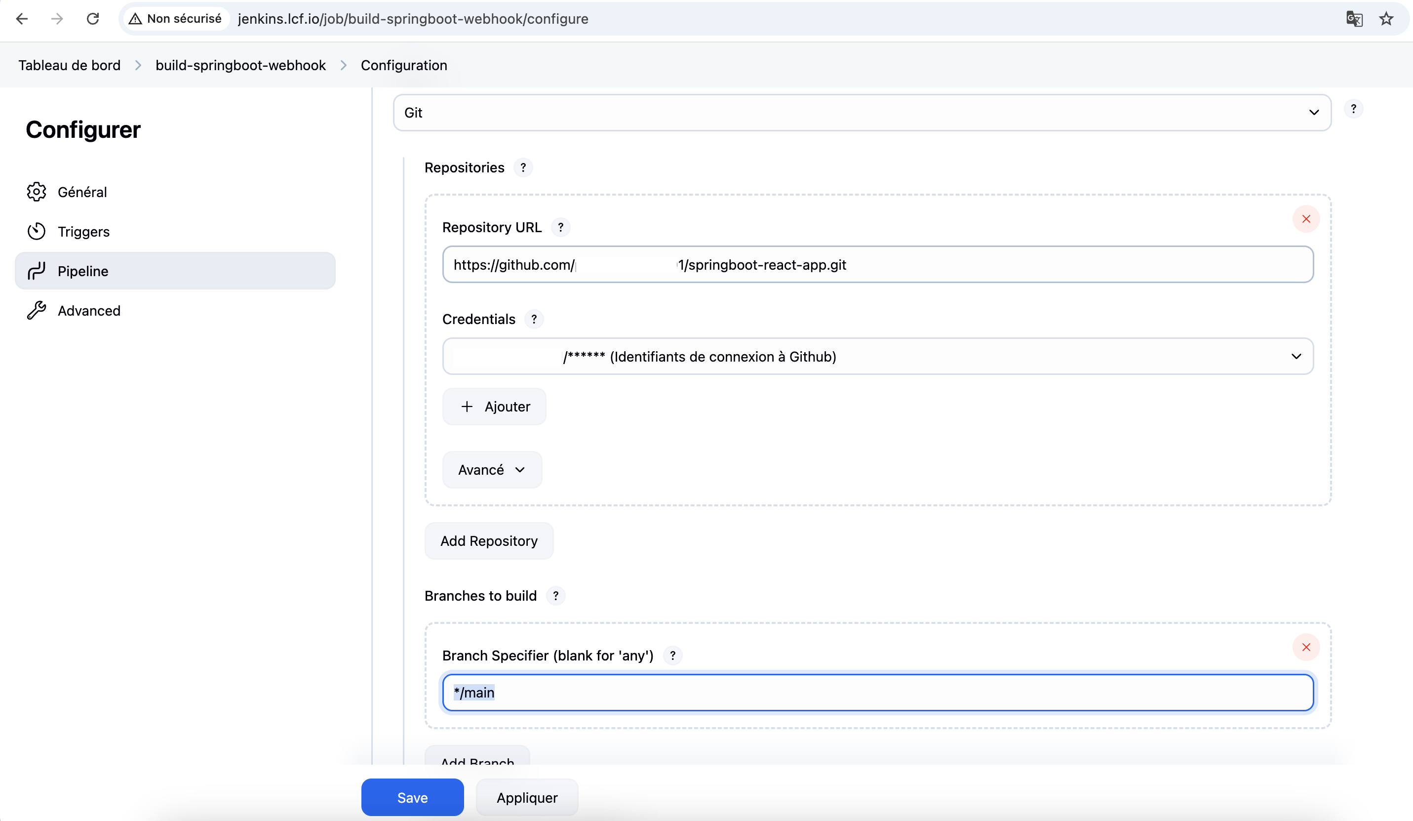Click the Add Repository button
This screenshot has height=821, width=1413.
click(x=488, y=541)
